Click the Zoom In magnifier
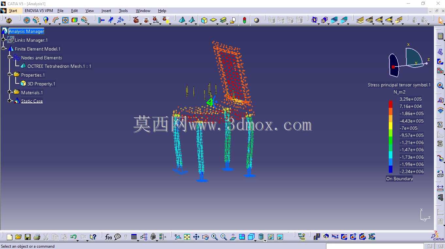Image resolution: width=445 pixels, height=249 pixels. 214,237
